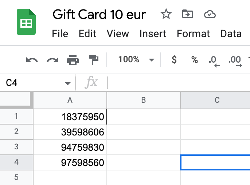Open the Google Sheets home icon
Image resolution: width=250 pixels, height=185 pixels.
[x=26, y=23]
